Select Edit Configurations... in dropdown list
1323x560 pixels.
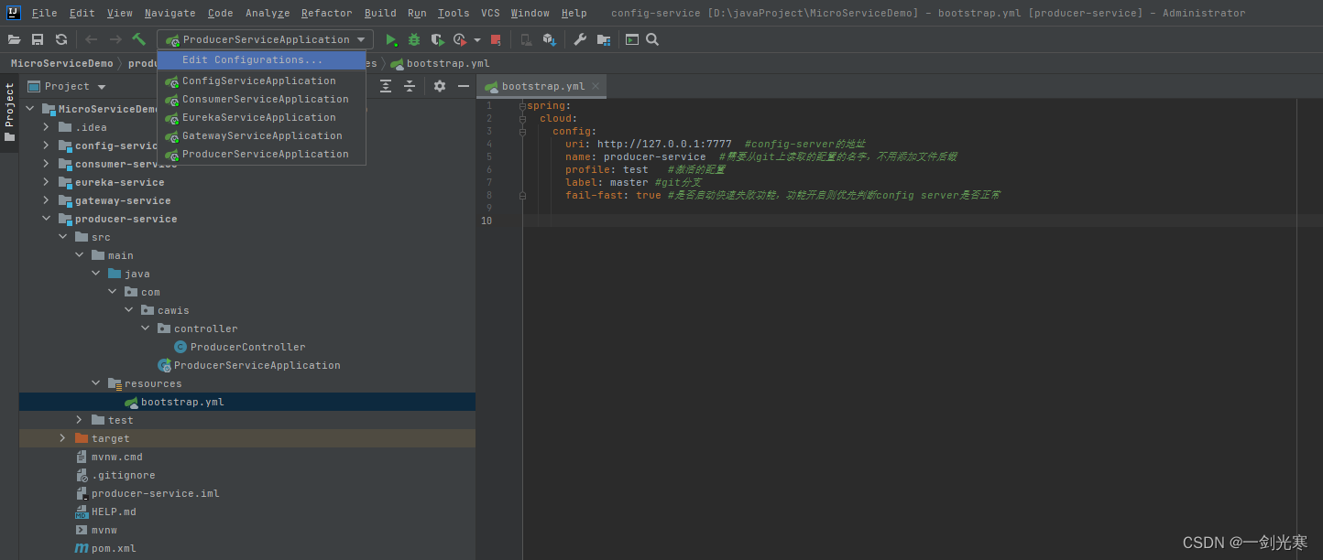point(262,60)
